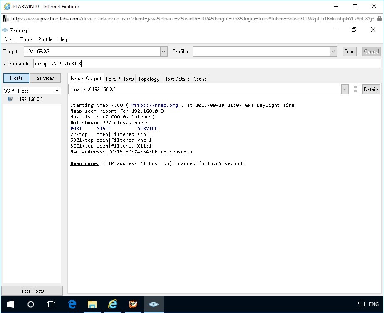The image size is (384, 313).
Task: Open the Tools menu
Action: (x=26, y=39)
